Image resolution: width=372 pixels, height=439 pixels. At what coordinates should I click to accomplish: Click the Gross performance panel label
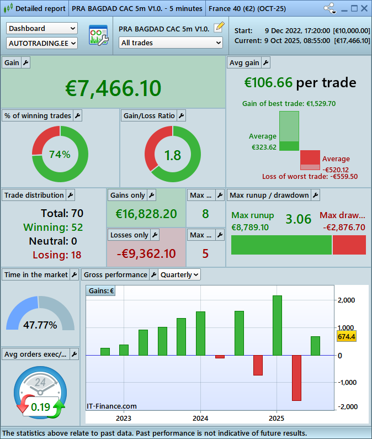tap(115, 274)
